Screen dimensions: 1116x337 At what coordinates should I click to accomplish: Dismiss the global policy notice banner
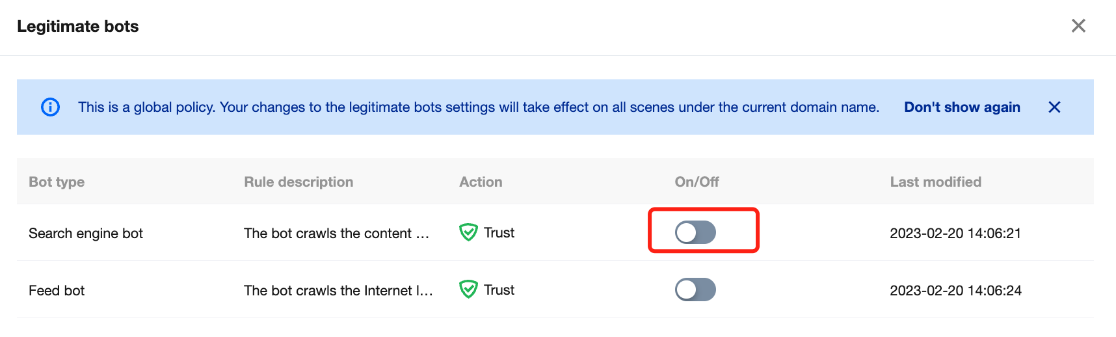tap(1054, 107)
